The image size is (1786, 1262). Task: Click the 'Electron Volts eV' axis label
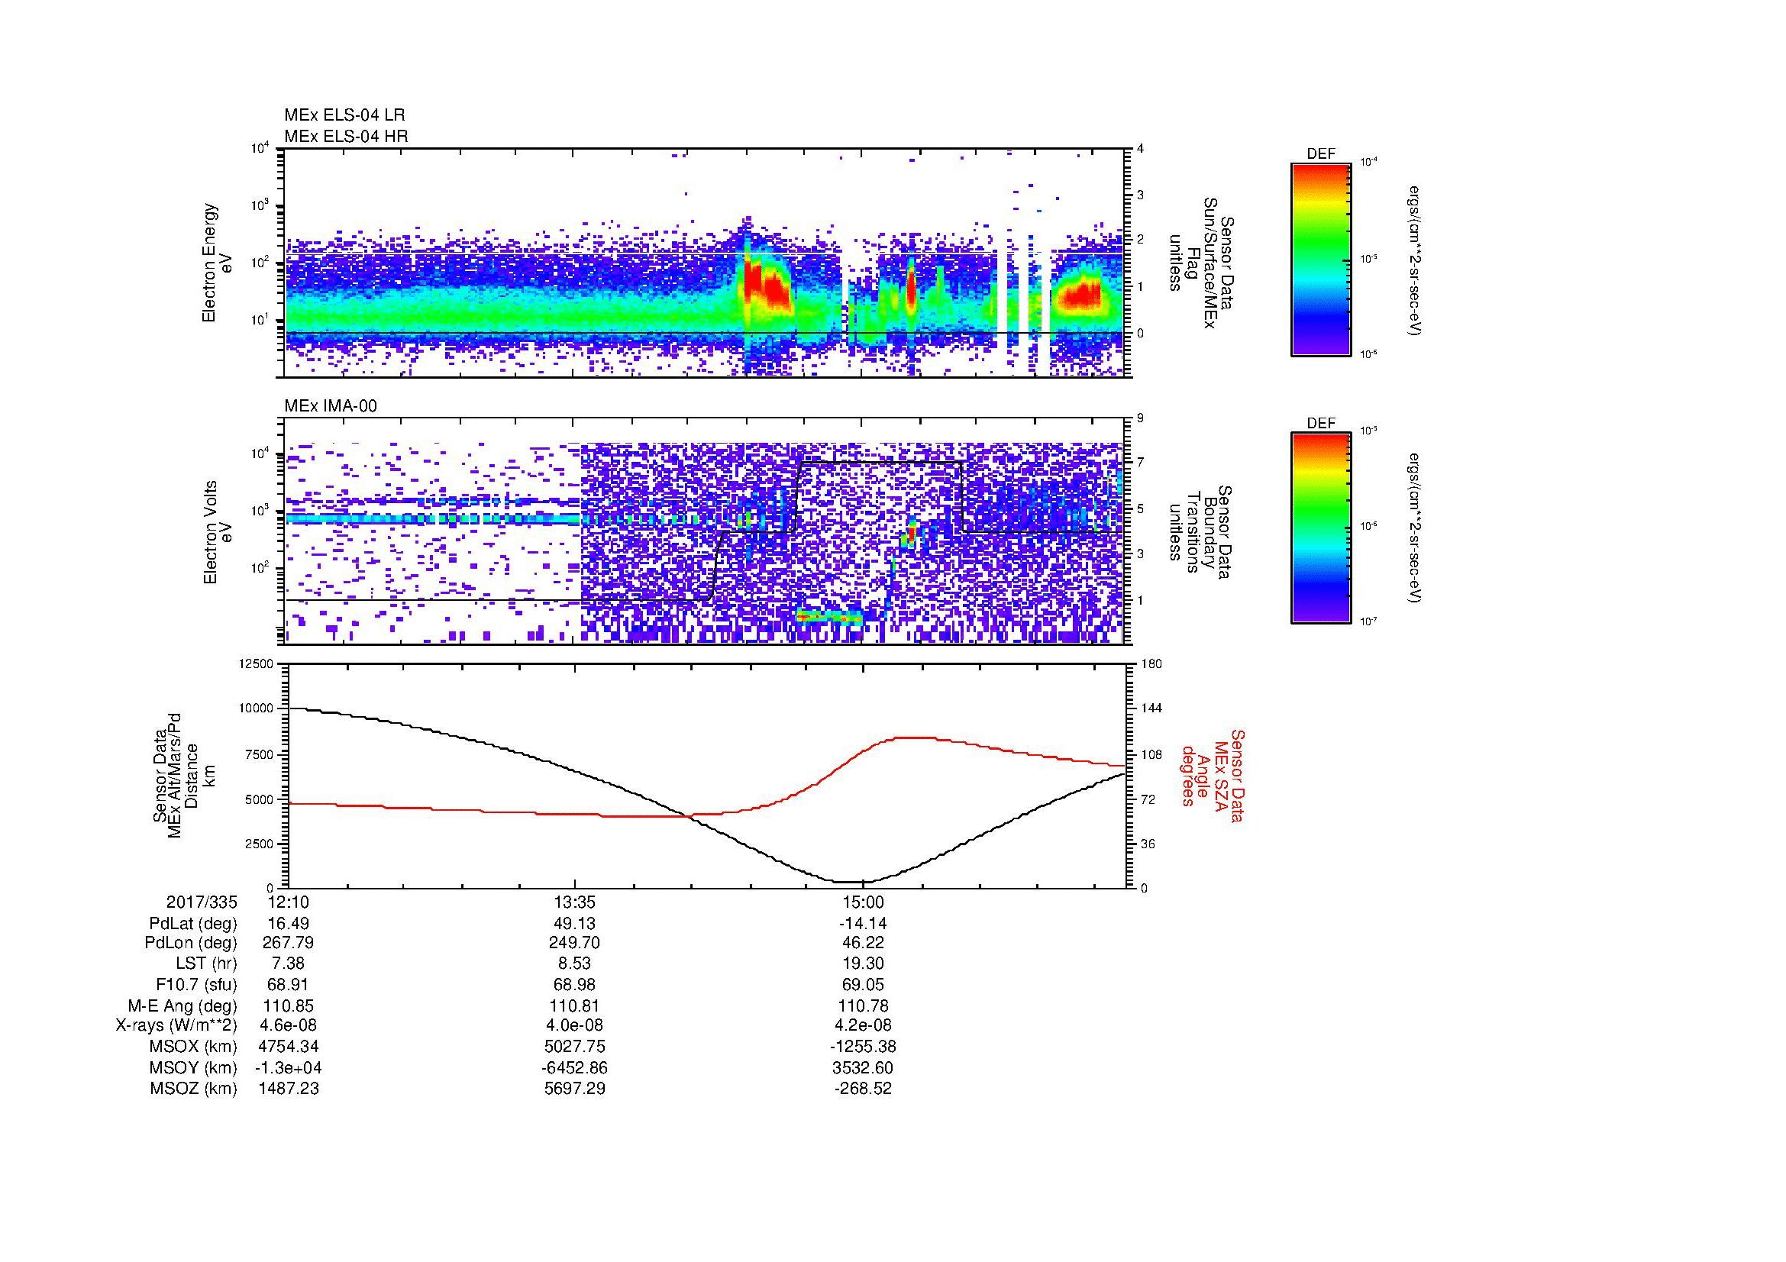218,533
